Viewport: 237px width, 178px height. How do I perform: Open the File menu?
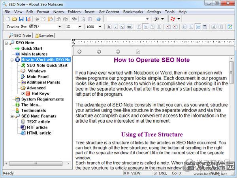pos(7,12)
